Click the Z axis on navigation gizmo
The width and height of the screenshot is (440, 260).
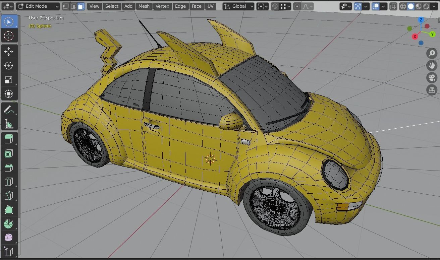pos(421,20)
